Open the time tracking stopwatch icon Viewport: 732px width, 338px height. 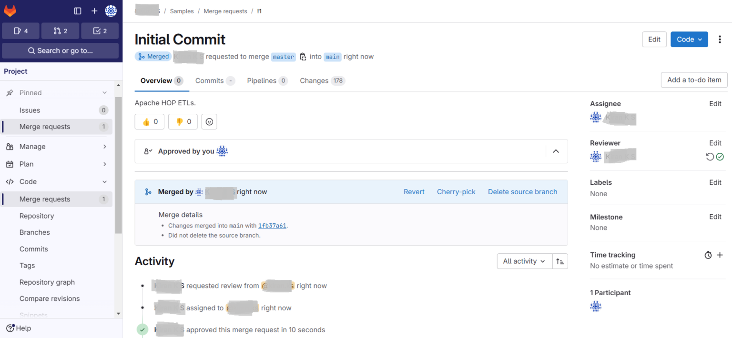click(x=708, y=255)
